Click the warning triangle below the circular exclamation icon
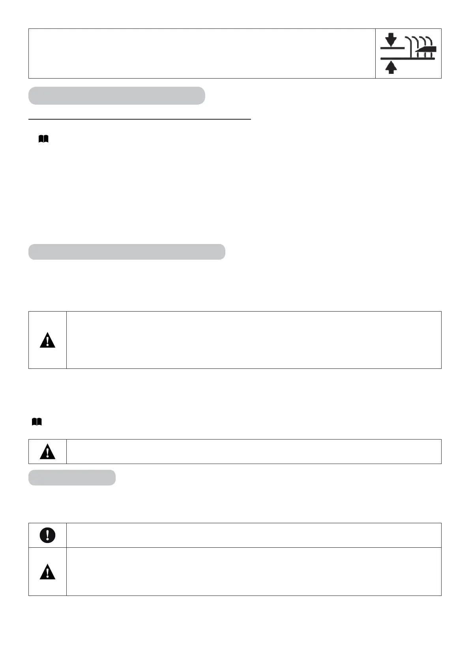The width and height of the screenshot is (470, 665). (47, 572)
